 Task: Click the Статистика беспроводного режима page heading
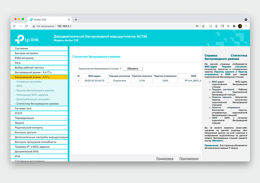click(96, 57)
